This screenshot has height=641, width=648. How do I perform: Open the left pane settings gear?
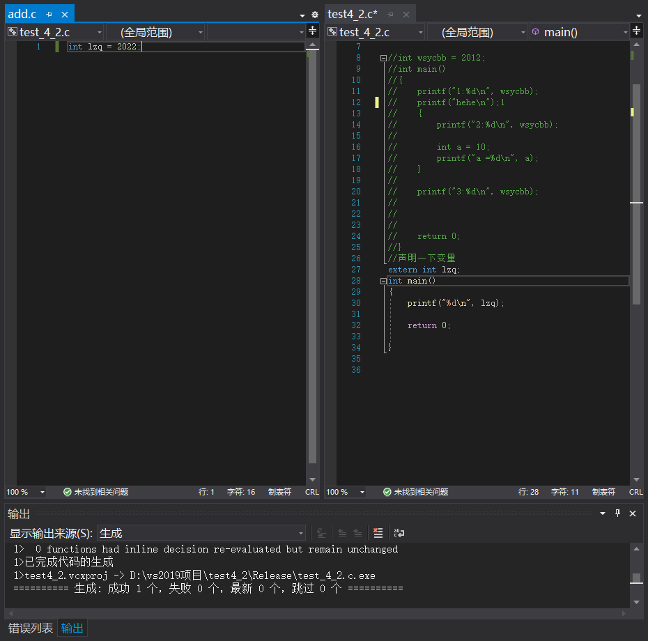pyautogui.click(x=314, y=15)
